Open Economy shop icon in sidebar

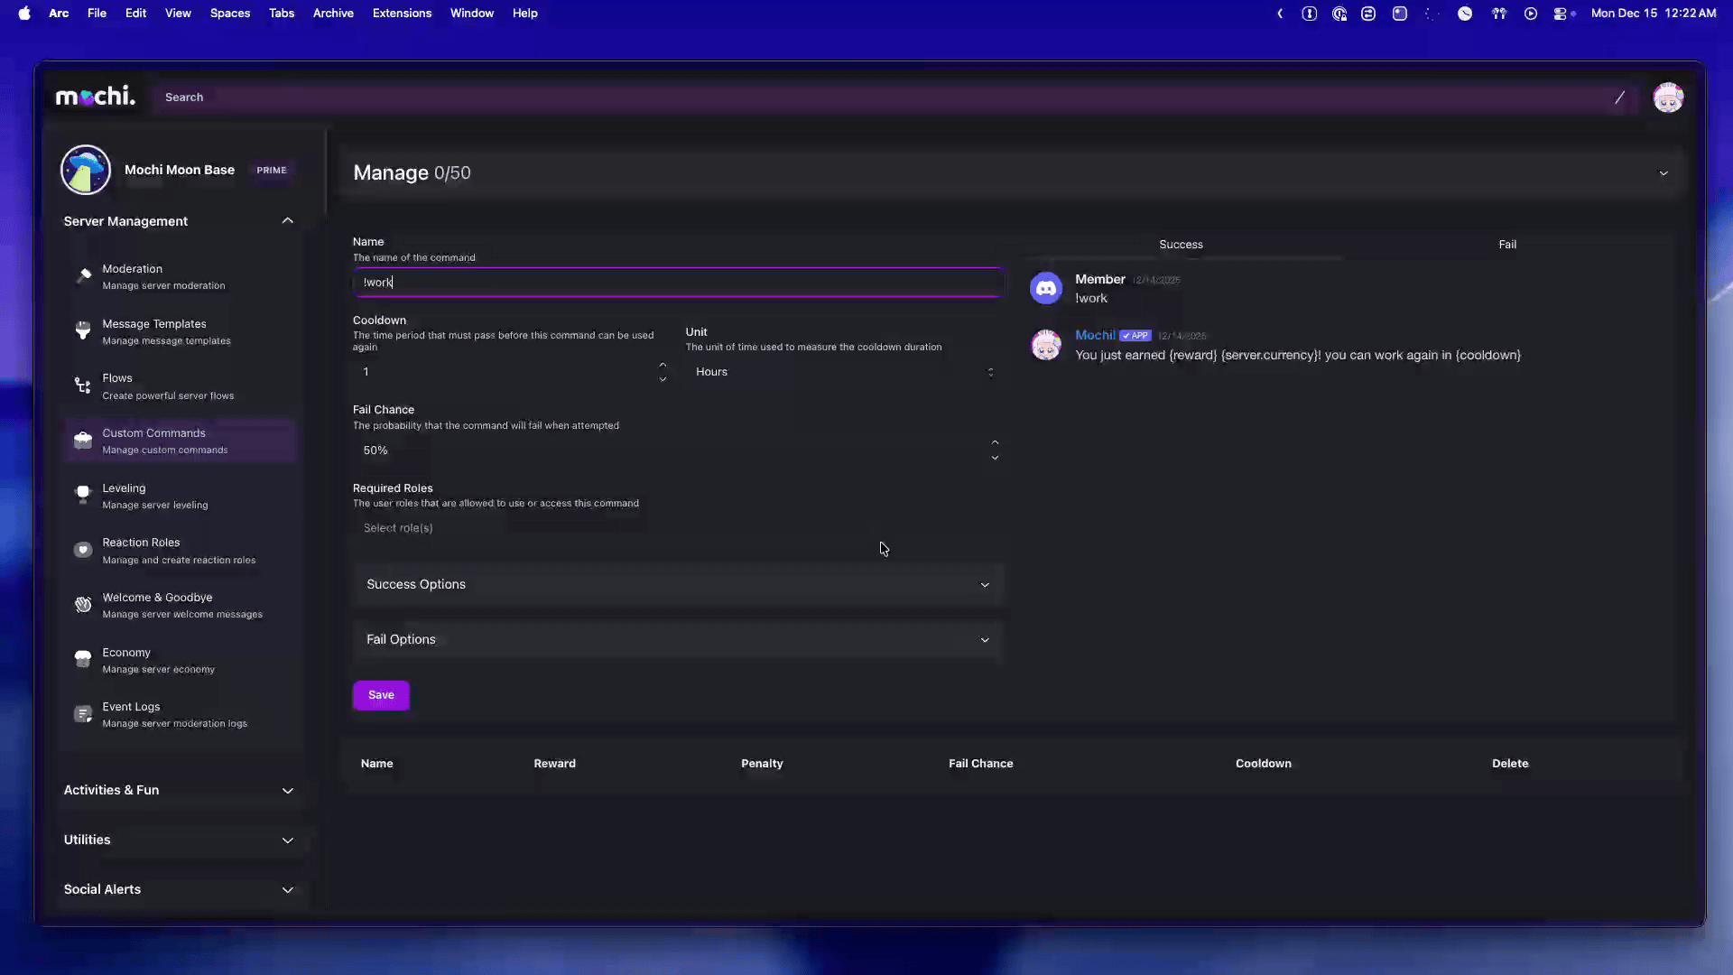[x=83, y=659]
